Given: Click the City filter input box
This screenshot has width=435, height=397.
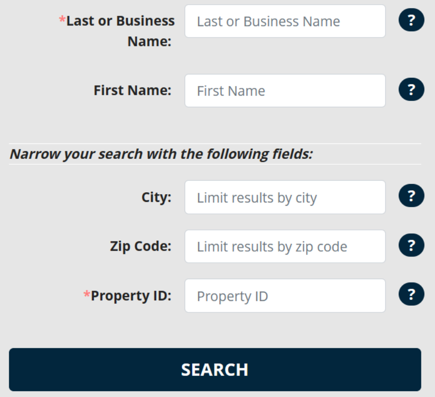Looking at the screenshot, I should click(285, 198).
